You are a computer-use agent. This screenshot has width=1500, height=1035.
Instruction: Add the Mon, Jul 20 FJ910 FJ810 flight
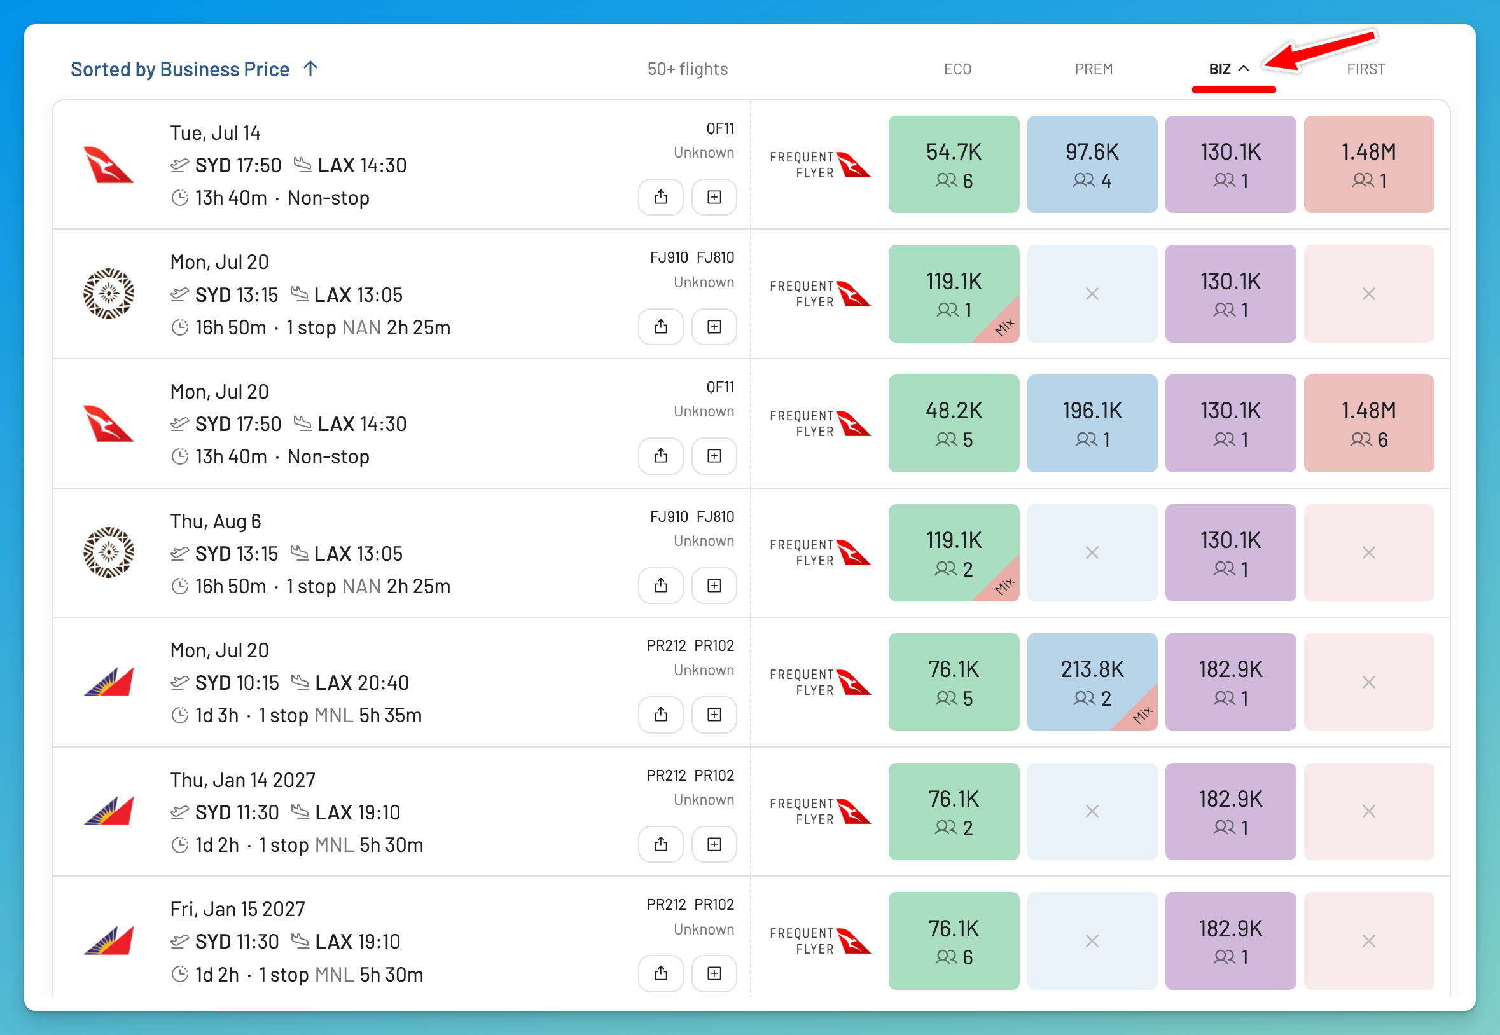714,326
